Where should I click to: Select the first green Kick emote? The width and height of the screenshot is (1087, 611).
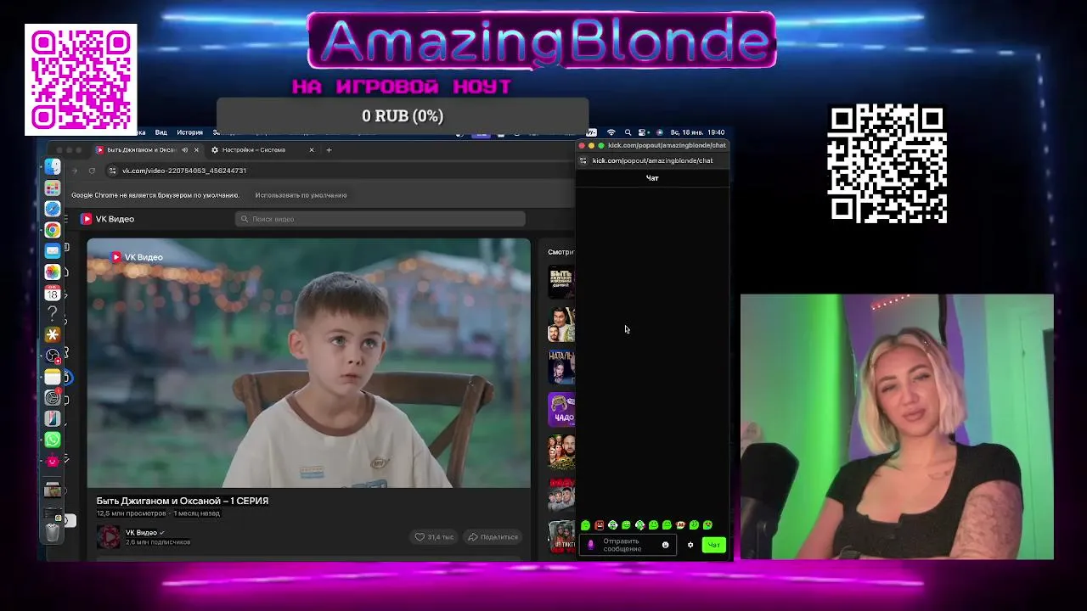585,525
